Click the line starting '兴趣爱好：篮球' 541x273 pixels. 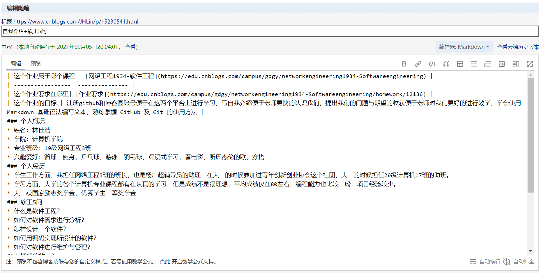[136, 157]
